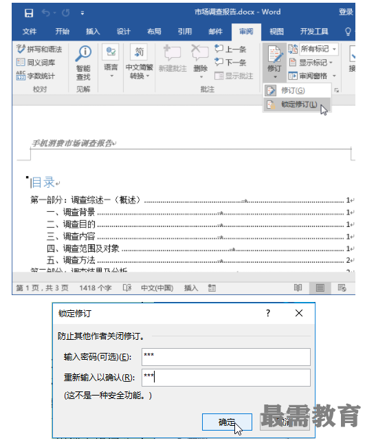
Task: Switch to Print Layout view icon
Action: tap(320, 288)
